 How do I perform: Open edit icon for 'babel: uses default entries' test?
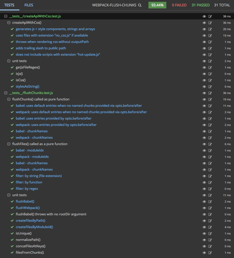tap(210, 106)
